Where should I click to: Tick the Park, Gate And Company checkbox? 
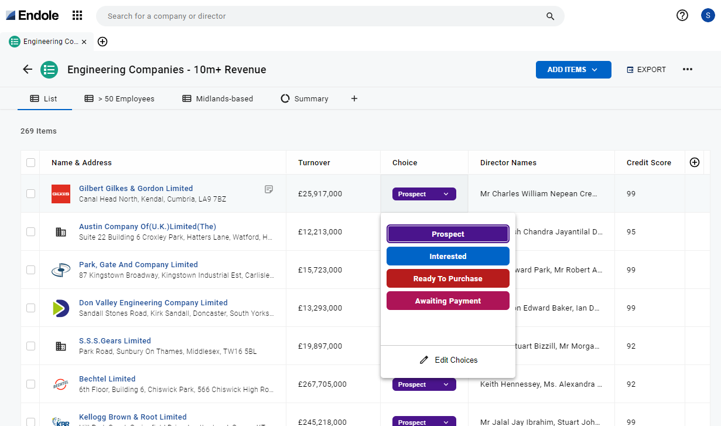coord(30,270)
